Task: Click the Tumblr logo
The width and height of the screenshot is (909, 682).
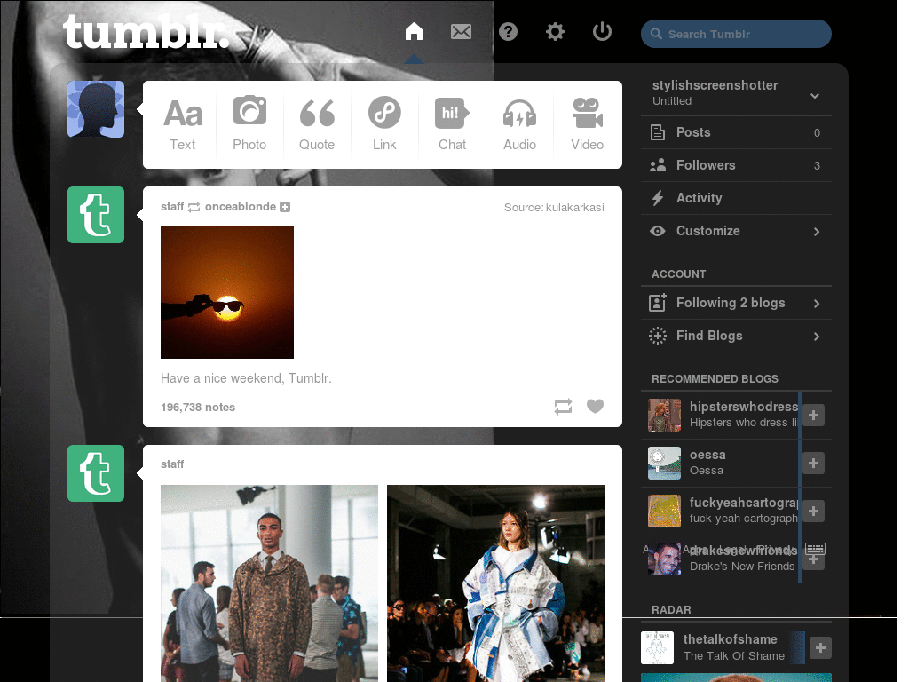Action: [146, 31]
